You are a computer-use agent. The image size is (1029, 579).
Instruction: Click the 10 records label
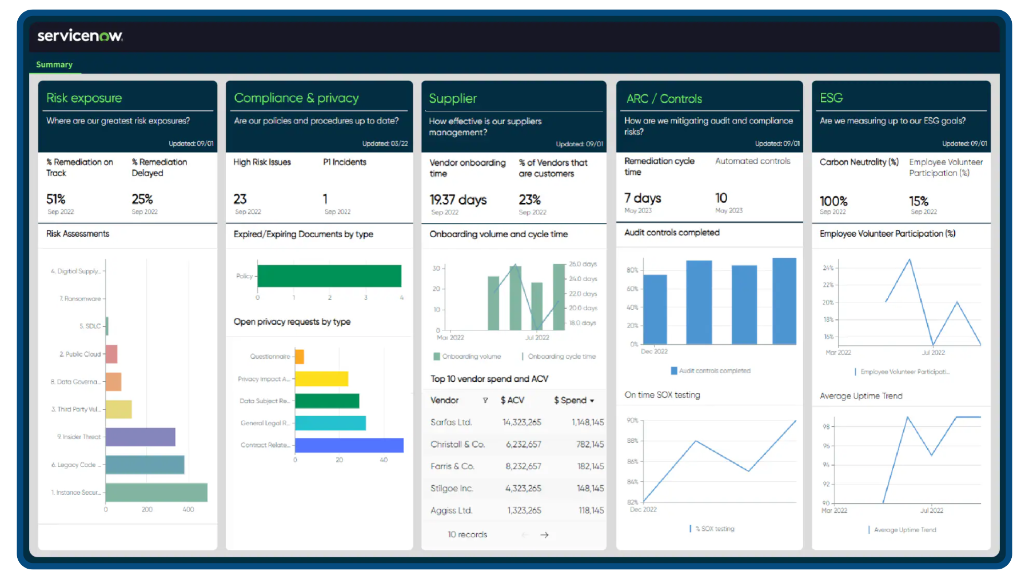468,534
